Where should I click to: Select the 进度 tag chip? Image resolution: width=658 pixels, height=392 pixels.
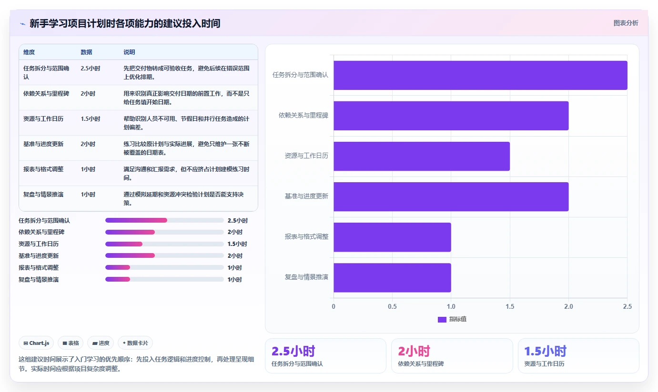coord(101,343)
